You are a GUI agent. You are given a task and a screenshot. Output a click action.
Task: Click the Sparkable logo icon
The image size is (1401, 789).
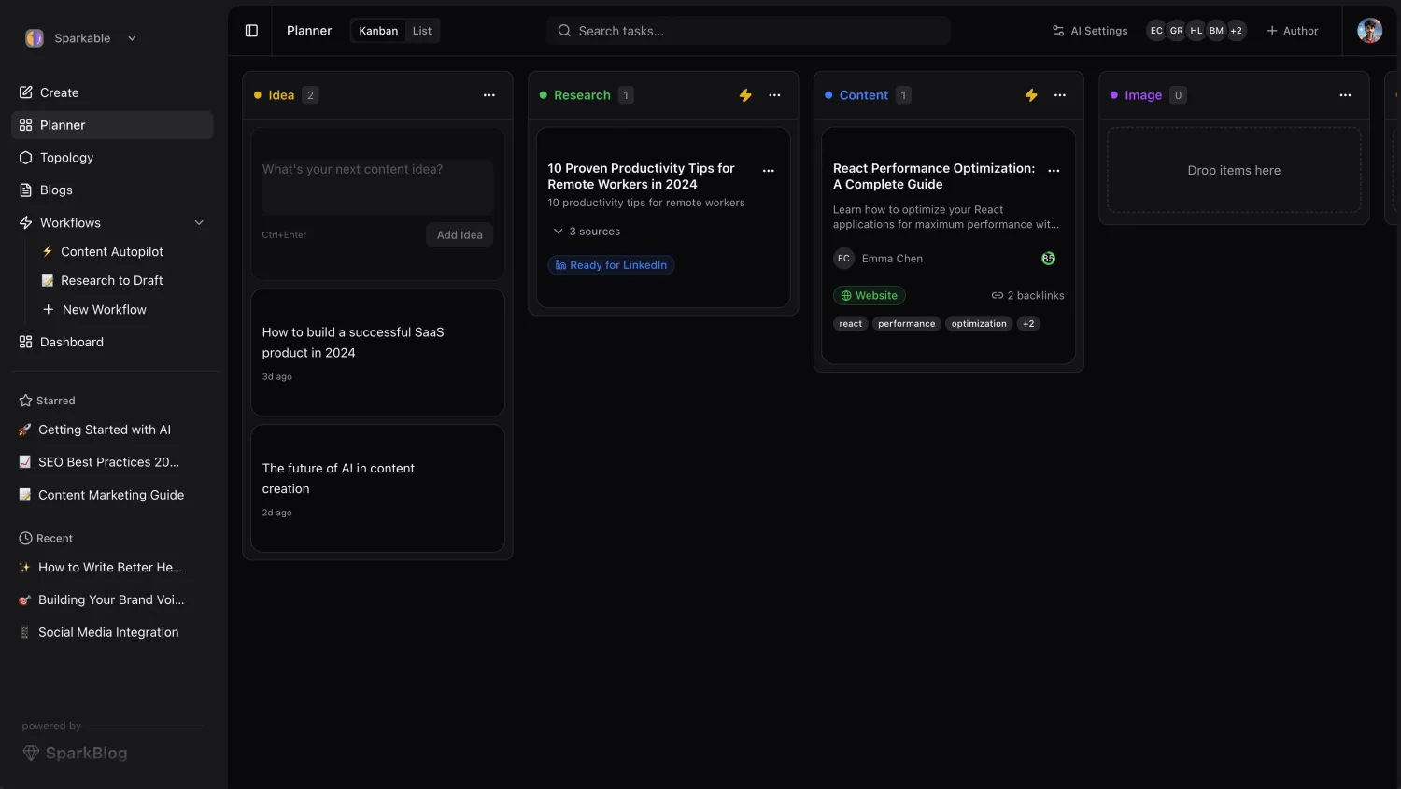35,38
